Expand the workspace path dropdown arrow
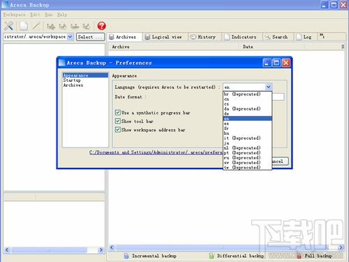349x262 pixels. click(70, 37)
